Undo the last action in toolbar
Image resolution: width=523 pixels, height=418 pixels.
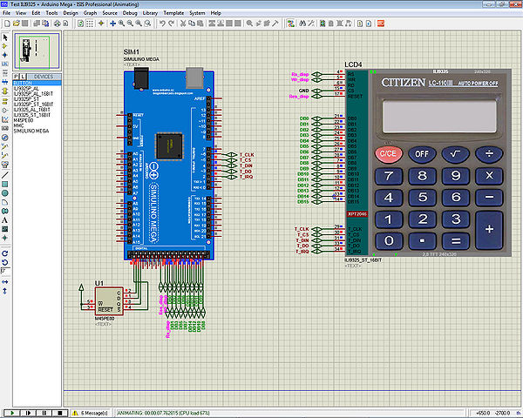pos(162,24)
